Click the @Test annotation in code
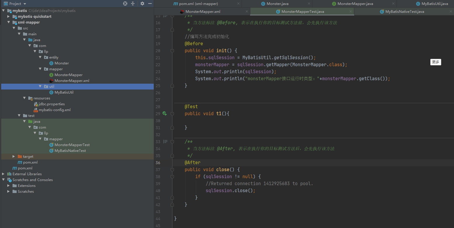 pos(191,106)
